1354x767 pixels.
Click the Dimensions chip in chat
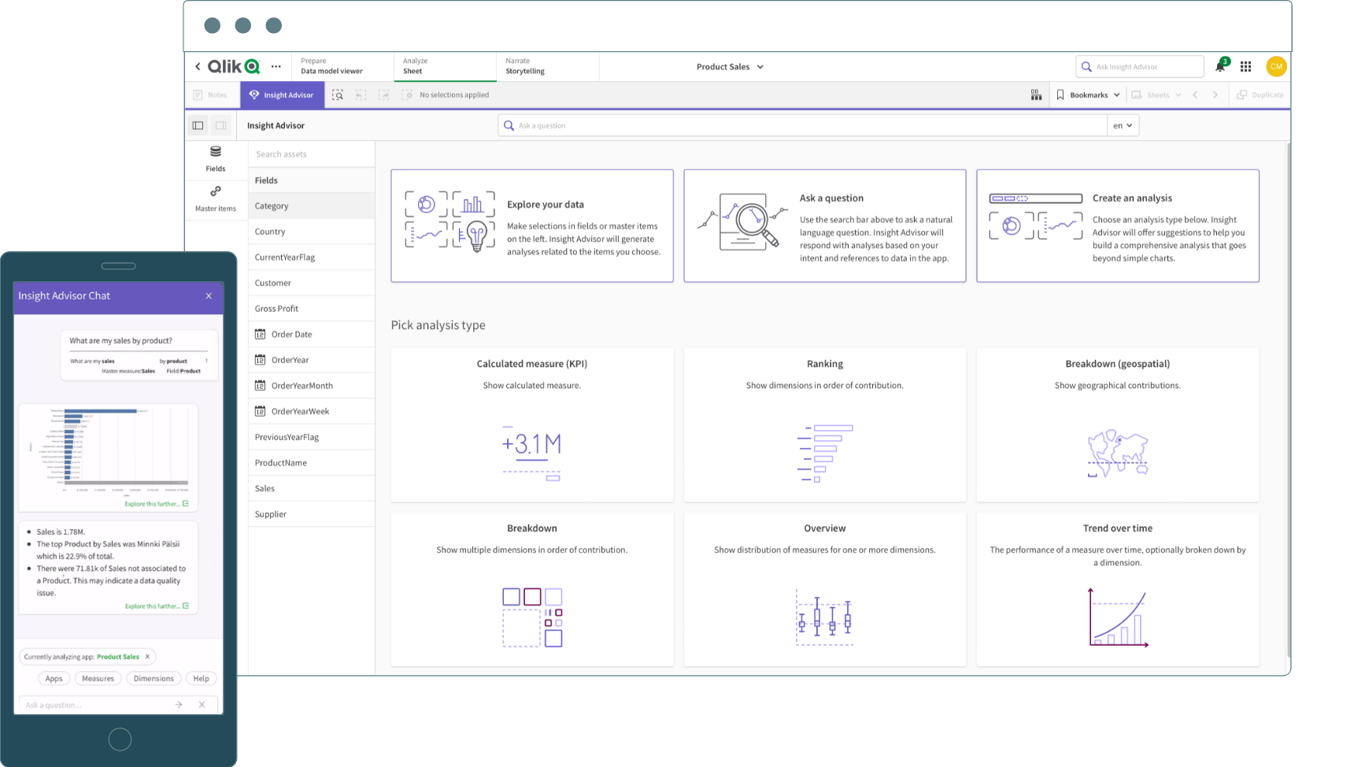tap(154, 679)
